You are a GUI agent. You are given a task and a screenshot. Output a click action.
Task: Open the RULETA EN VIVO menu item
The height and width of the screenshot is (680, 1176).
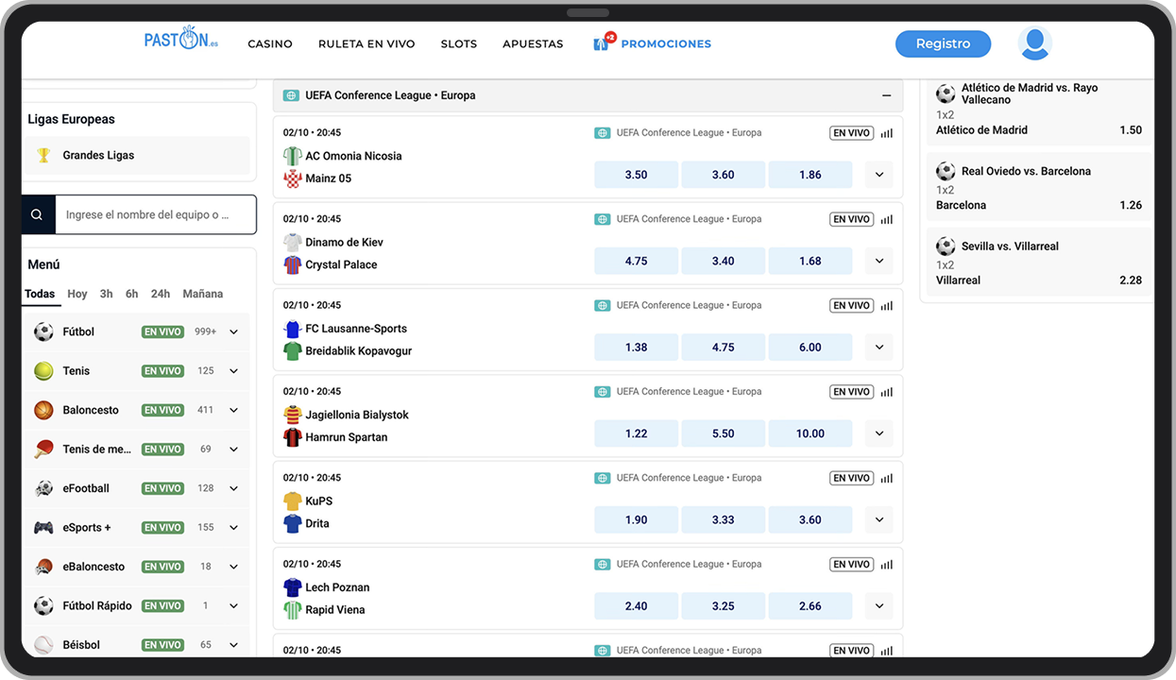click(366, 43)
